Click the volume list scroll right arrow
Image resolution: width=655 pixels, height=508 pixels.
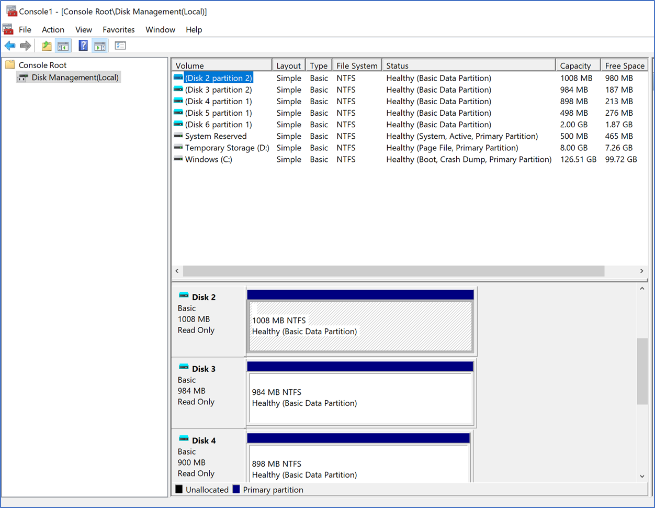pos(642,271)
